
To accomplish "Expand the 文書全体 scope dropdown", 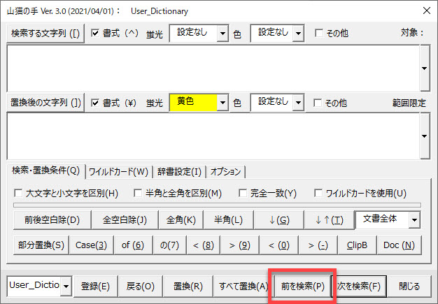I will coord(415,220).
